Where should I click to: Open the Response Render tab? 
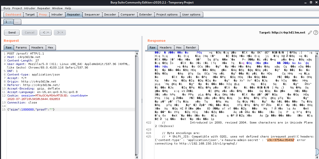[191, 47]
